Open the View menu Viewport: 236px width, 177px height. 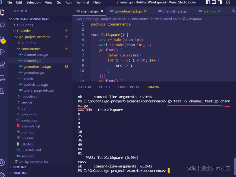48,2
